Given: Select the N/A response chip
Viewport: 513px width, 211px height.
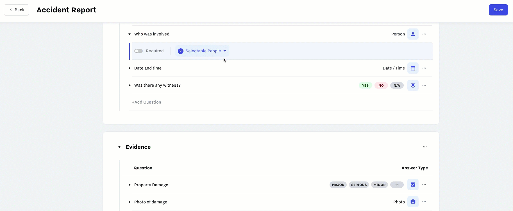Looking at the screenshot, I should (x=397, y=86).
